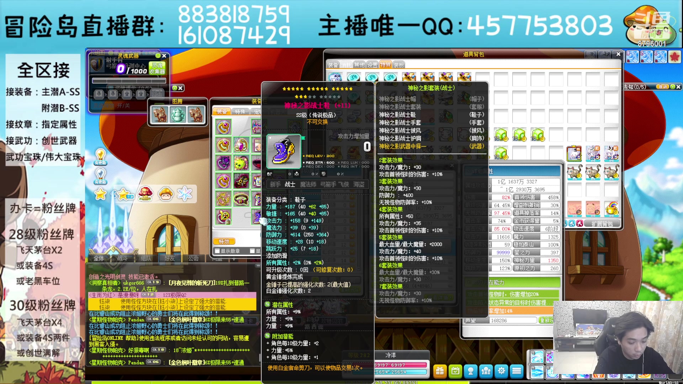This screenshot has width=683, height=384.
Task: Click the 重新设 green button
Action: 546,320
